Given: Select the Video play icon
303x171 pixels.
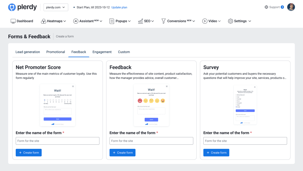Looking at the screenshot, I should [x=205, y=21].
